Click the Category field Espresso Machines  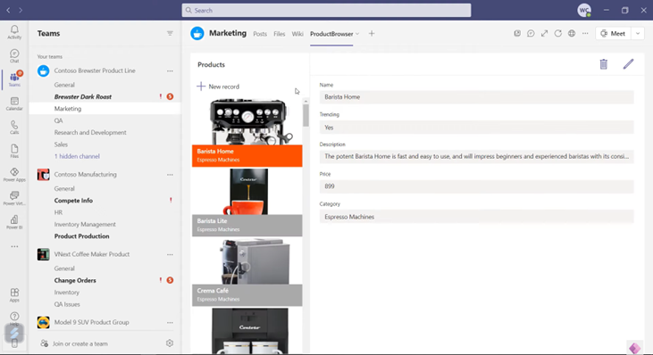pos(476,217)
